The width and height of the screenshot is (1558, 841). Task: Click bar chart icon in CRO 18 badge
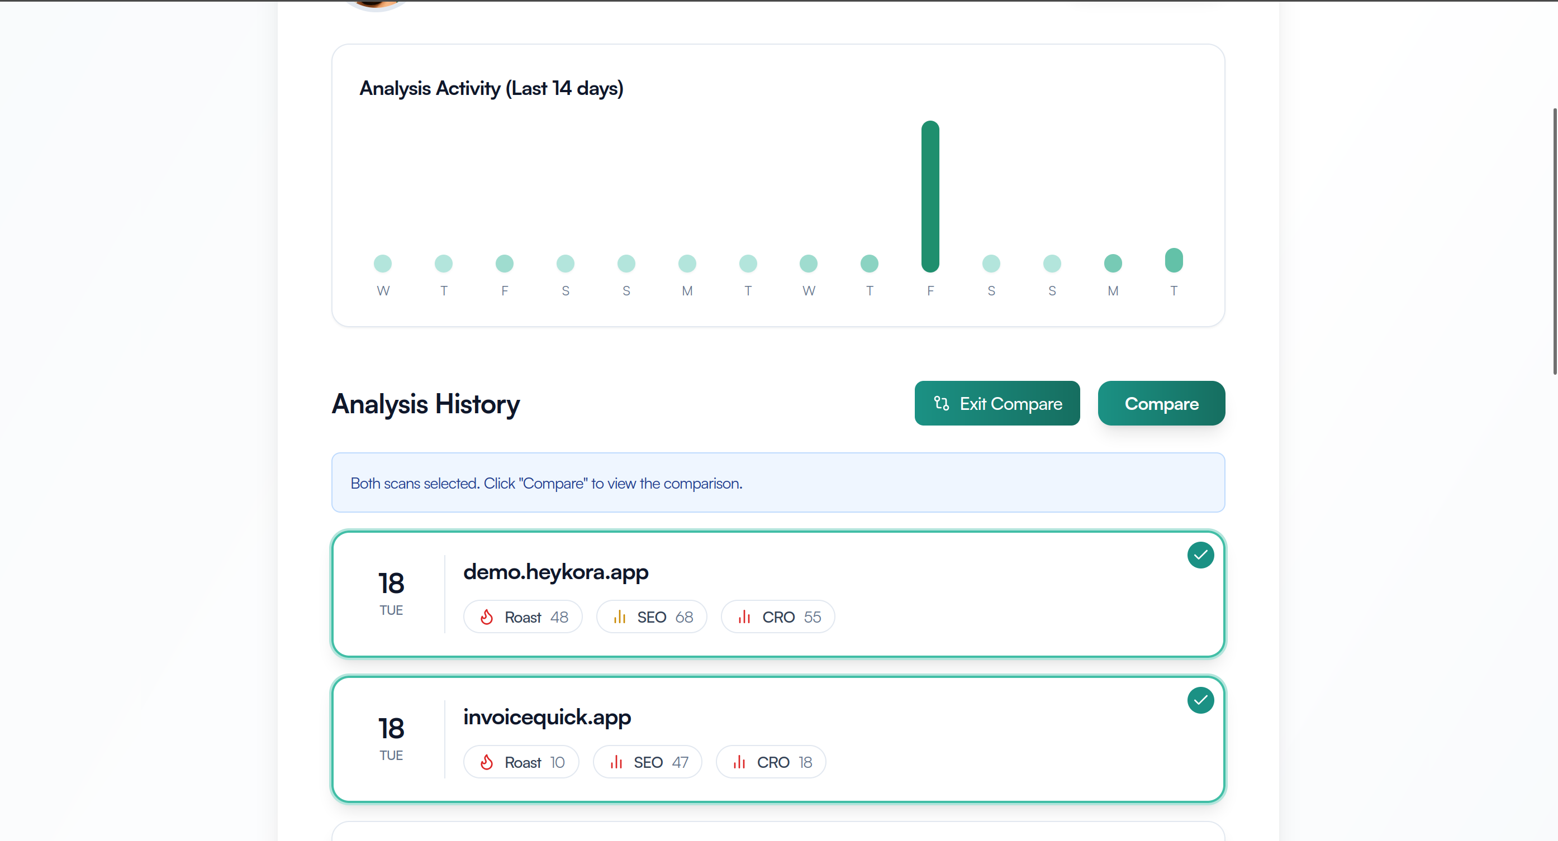[x=739, y=762]
